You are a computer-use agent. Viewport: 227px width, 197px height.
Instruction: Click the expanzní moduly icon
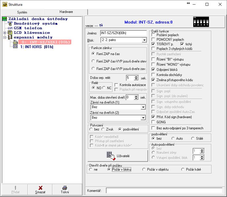click(10, 37)
